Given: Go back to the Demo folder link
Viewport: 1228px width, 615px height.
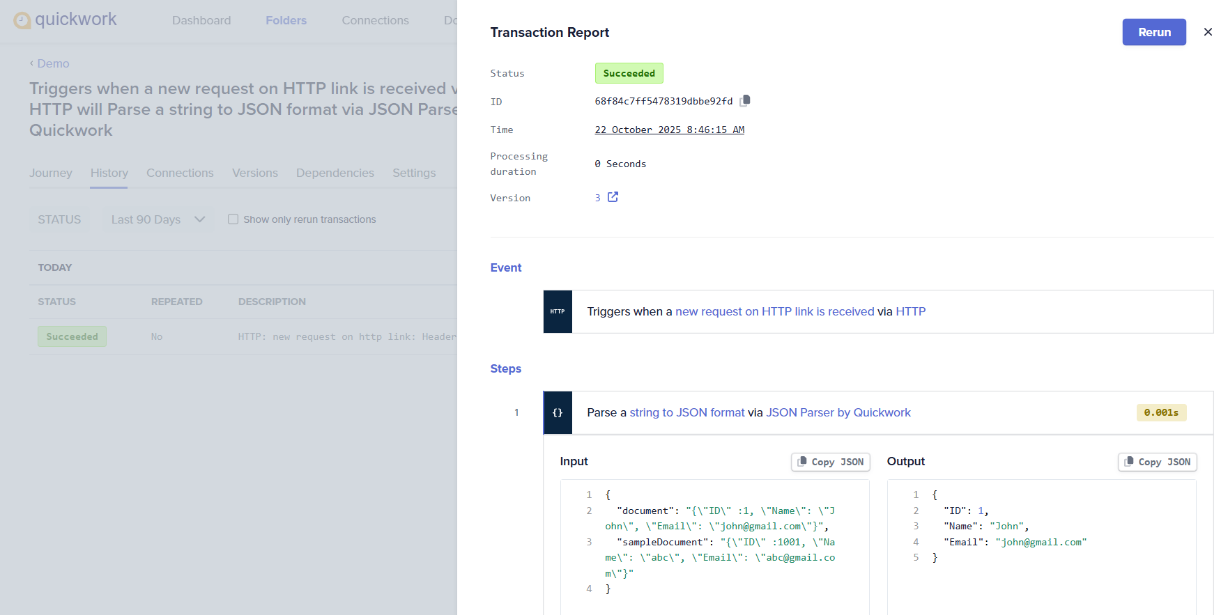Looking at the screenshot, I should click(x=53, y=63).
